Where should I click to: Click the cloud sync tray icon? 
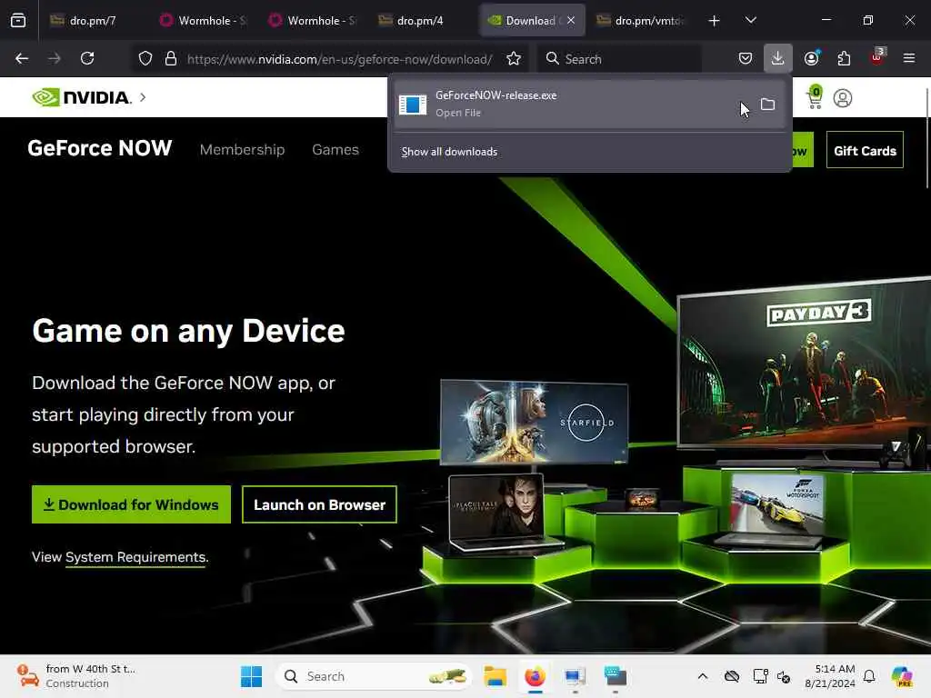732,676
